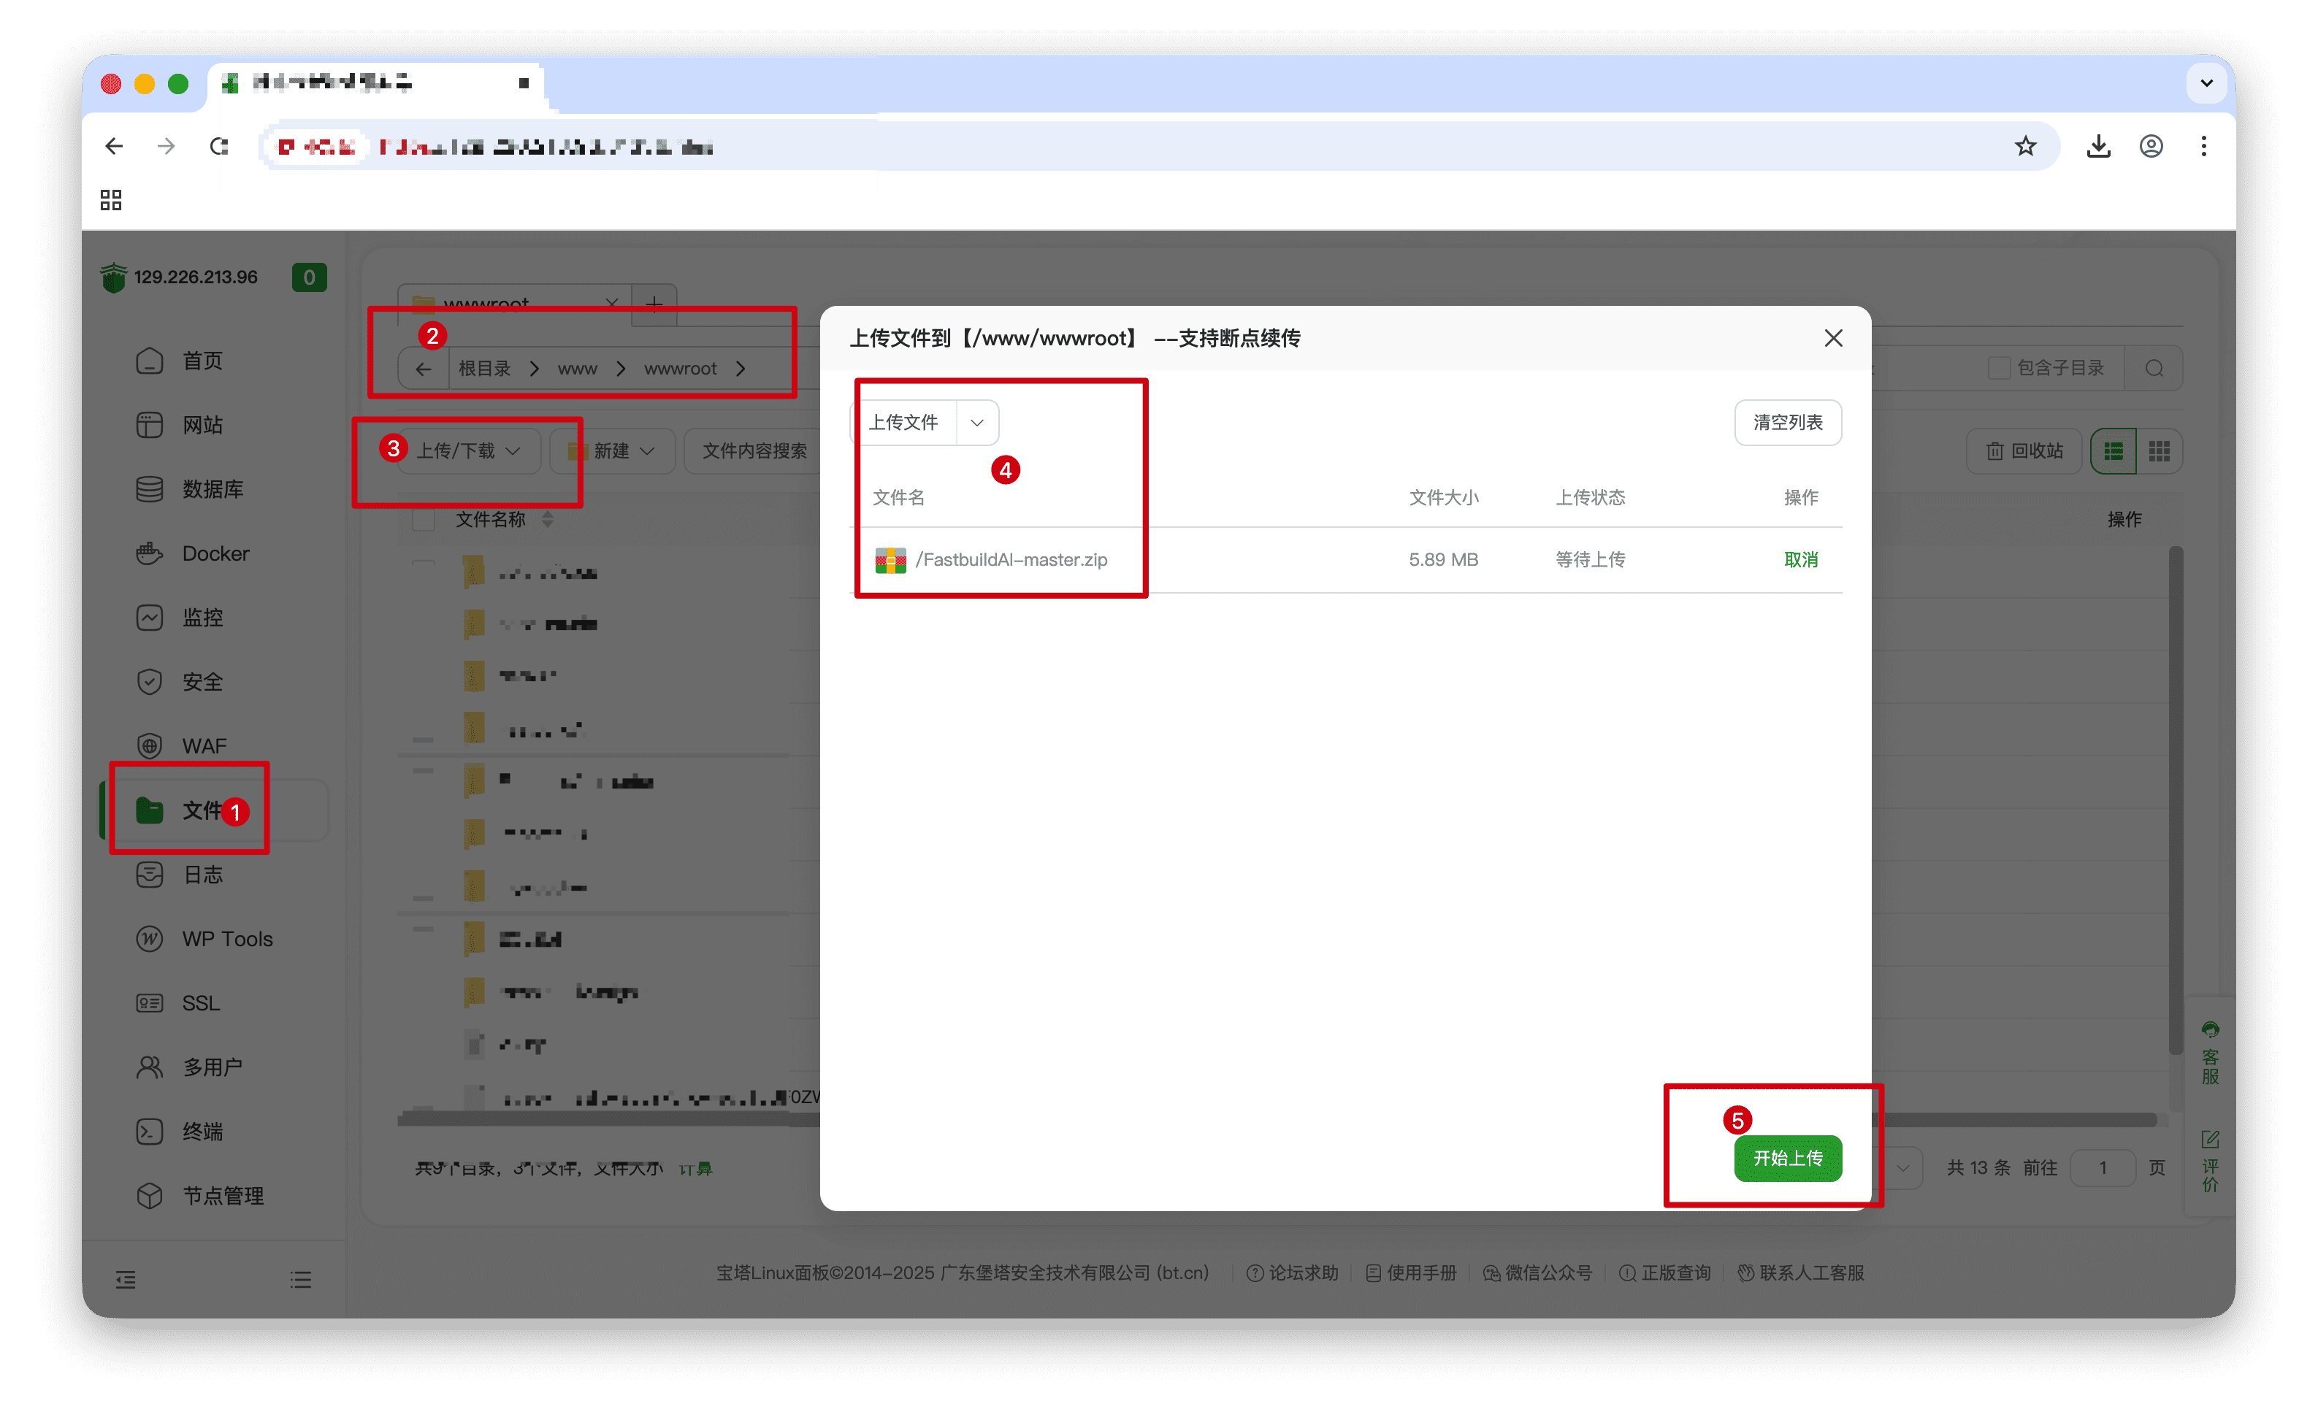Image resolution: width=2318 pixels, height=1428 pixels.
Task: Switch to grid view mode
Action: [x=2160, y=450]
